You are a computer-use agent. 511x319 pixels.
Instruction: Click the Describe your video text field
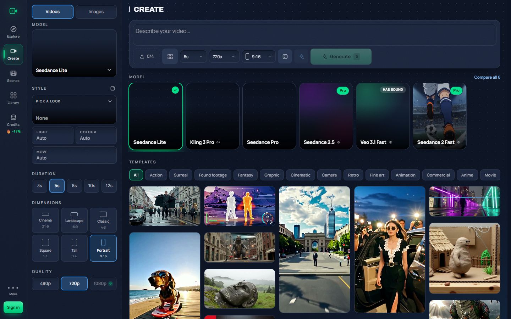pyautogui.click(x=314, y=35)
